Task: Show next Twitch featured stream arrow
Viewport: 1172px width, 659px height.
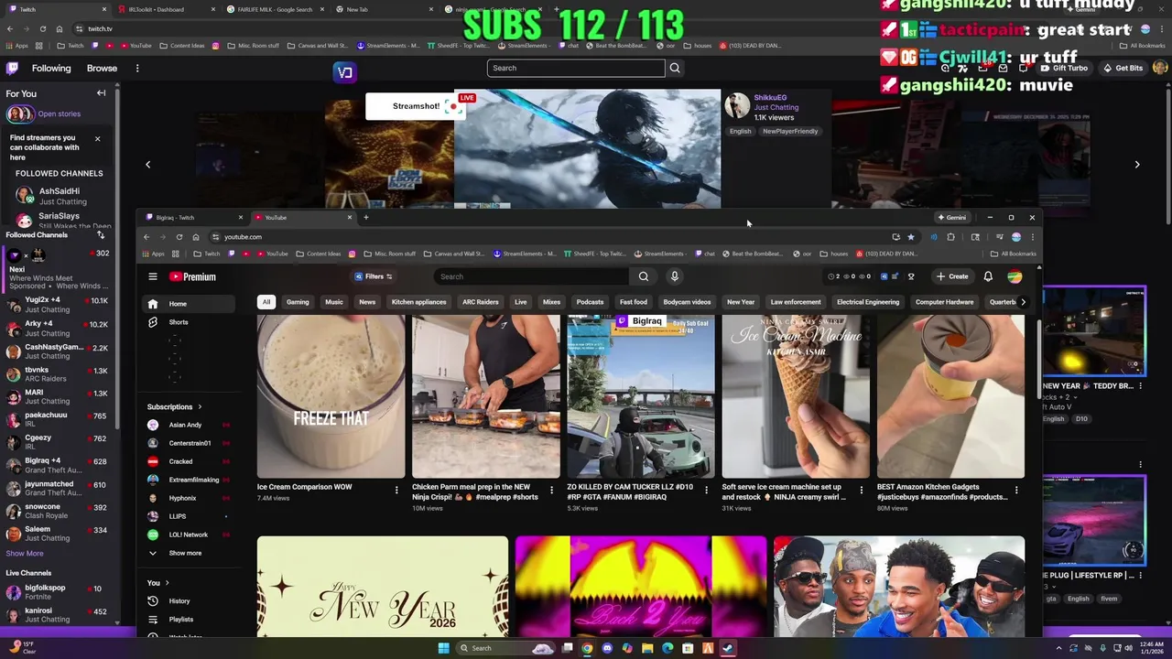Action: tap(1137, 165)
